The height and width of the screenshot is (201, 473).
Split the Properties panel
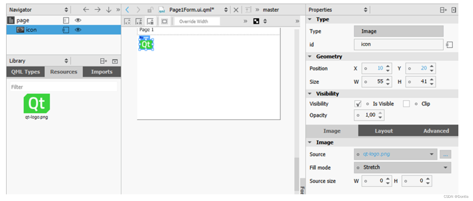pos(443,10)
